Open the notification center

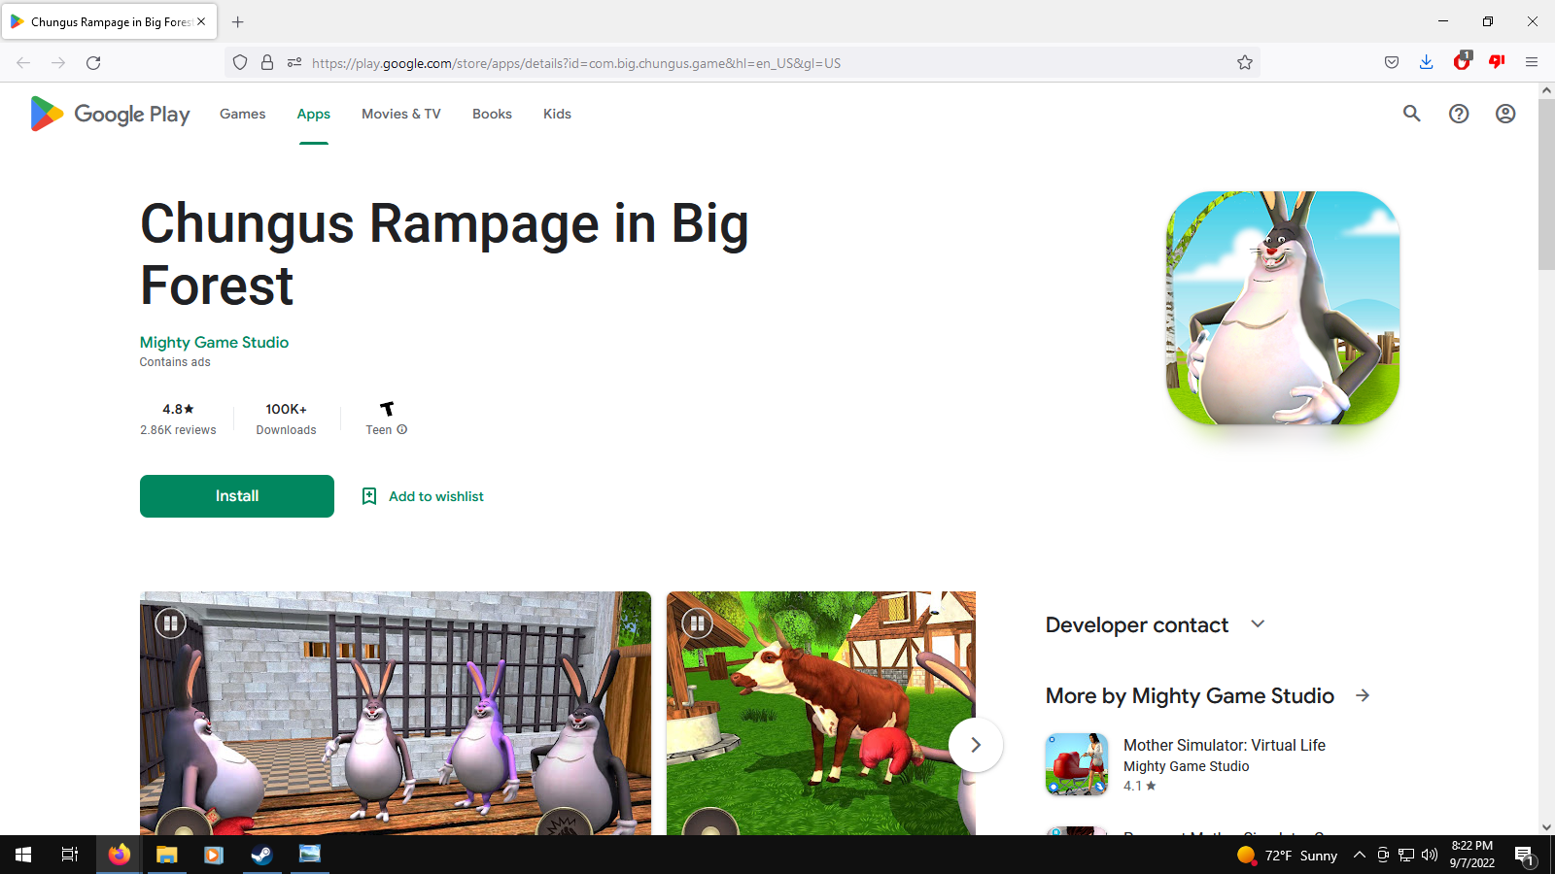(x=1524, y=855)
